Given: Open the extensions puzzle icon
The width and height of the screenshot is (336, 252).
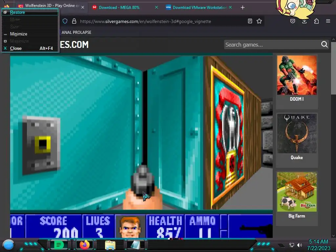Looking at the screenshot, I should pyautogui.click(x=316, y=21).
